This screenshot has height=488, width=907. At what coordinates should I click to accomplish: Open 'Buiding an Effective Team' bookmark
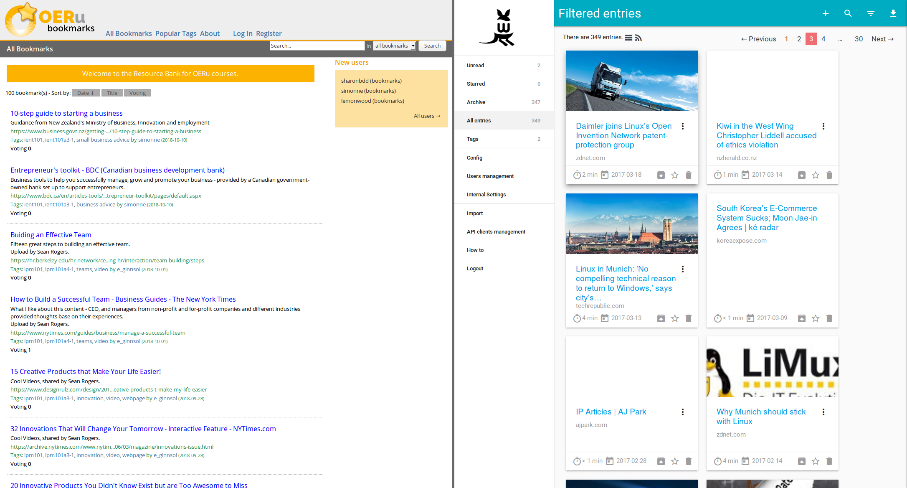pyautogui.click(x=51, y=235)
